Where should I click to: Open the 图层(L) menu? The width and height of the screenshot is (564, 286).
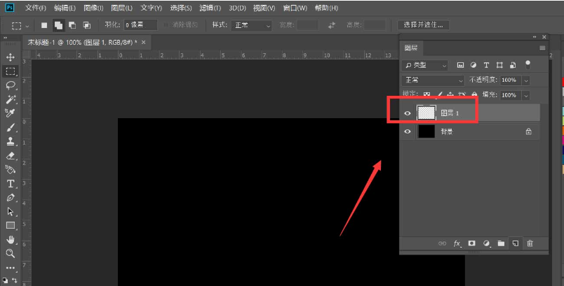pyautogui.click(x=121, y=8)
